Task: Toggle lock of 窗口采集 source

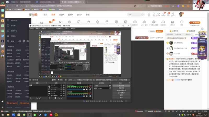Action: (64, 89)
